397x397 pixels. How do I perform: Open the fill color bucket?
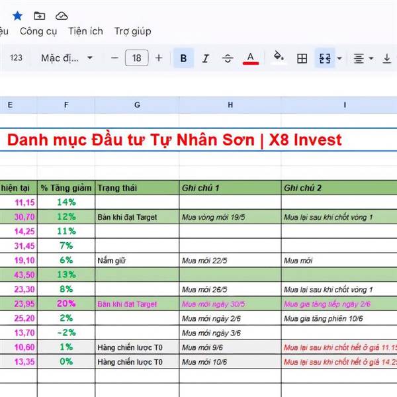coord(279,57)
